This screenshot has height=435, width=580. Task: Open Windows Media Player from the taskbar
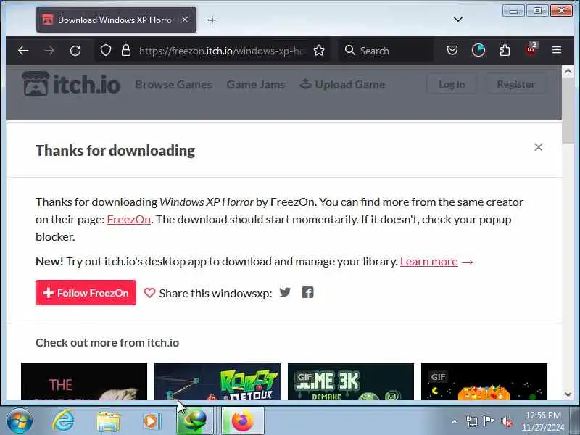(151, 421)
